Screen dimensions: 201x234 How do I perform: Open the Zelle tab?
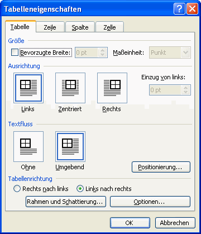coord(109,27)
